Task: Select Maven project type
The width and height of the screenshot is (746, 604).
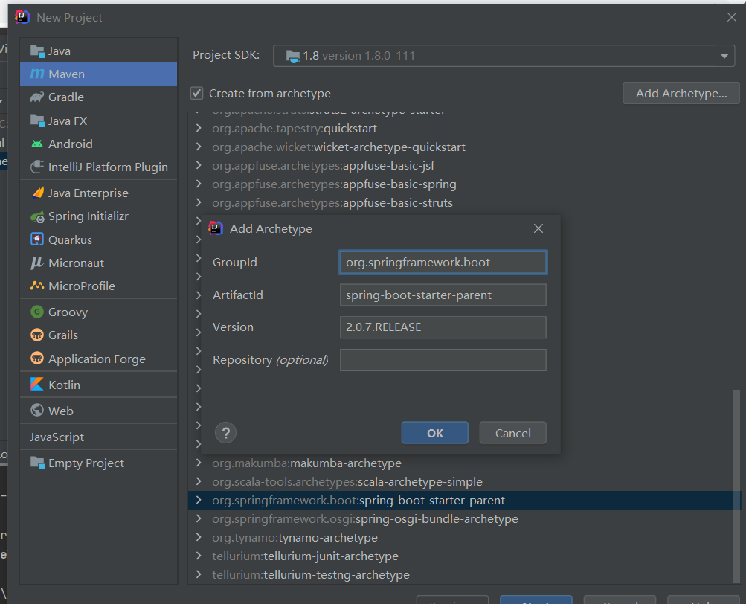Action: 98,74
